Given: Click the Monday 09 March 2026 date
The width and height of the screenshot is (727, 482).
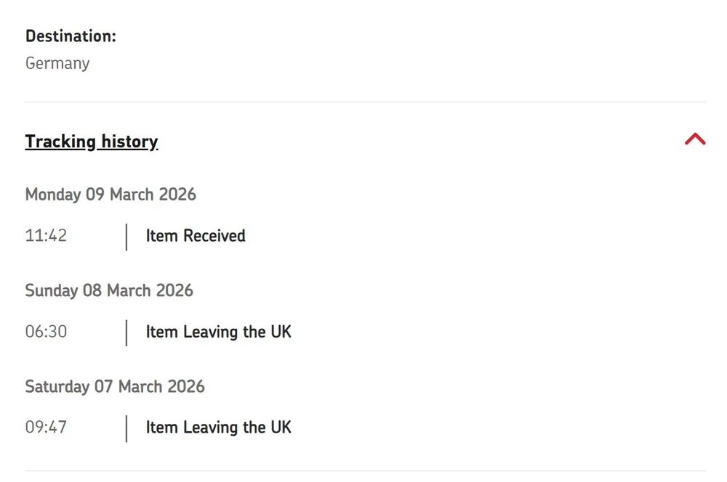Looking at the screenshot, I should coord(111,195).
